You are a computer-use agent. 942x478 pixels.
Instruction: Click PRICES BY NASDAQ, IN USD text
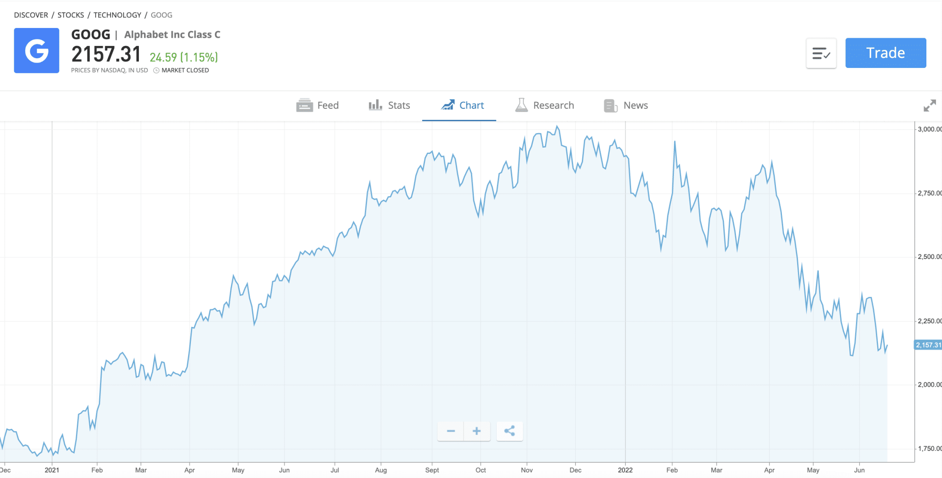[x=109, y=70]
